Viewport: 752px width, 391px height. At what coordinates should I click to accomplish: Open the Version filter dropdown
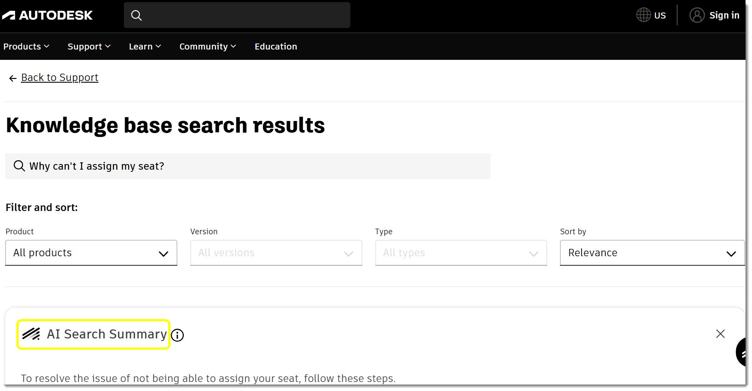pos(276,253)
